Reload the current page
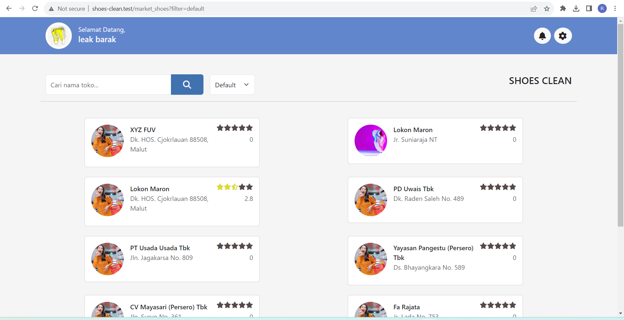 [x=35, y=8]
